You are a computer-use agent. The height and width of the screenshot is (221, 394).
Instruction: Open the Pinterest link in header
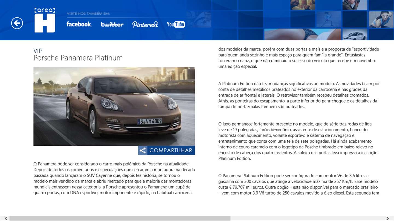tap(145, 24)
